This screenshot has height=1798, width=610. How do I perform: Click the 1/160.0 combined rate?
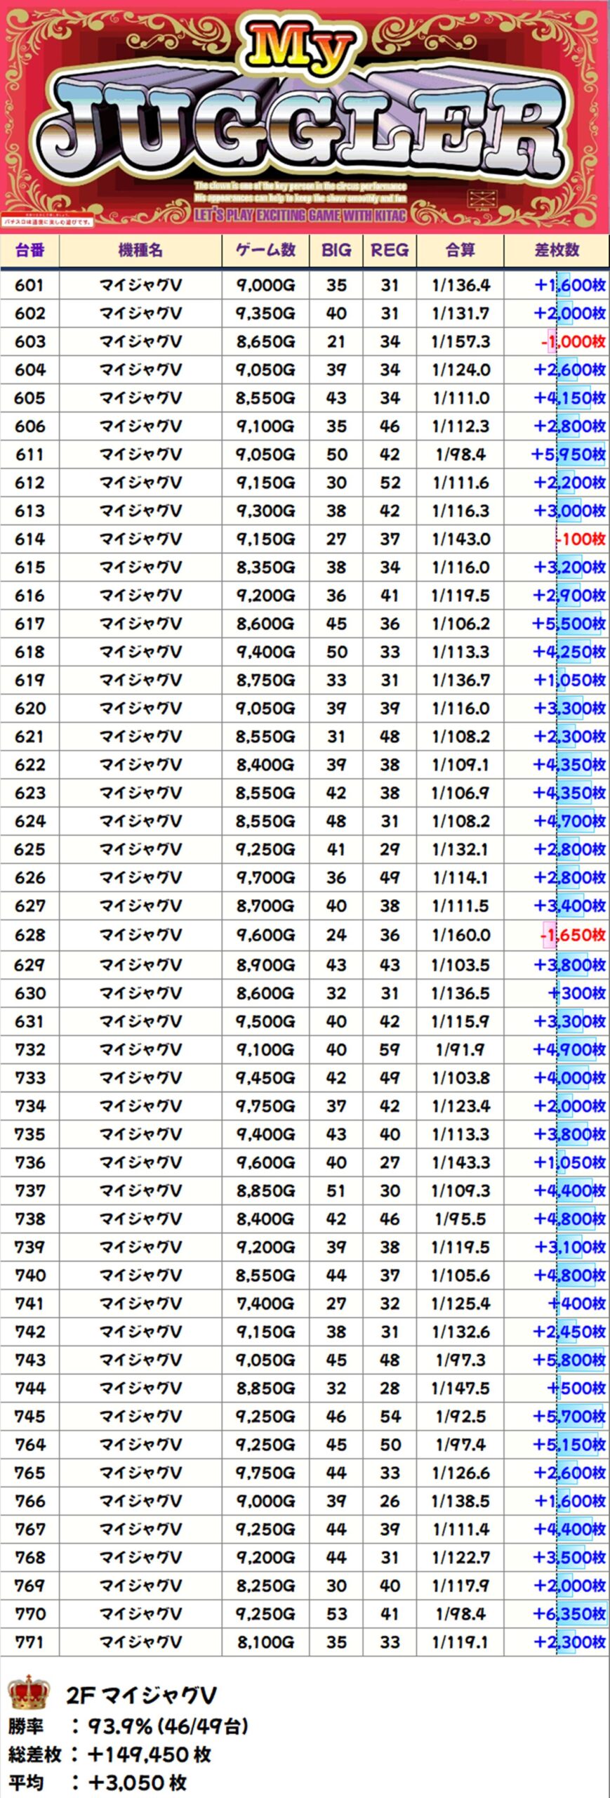(460, 936)
